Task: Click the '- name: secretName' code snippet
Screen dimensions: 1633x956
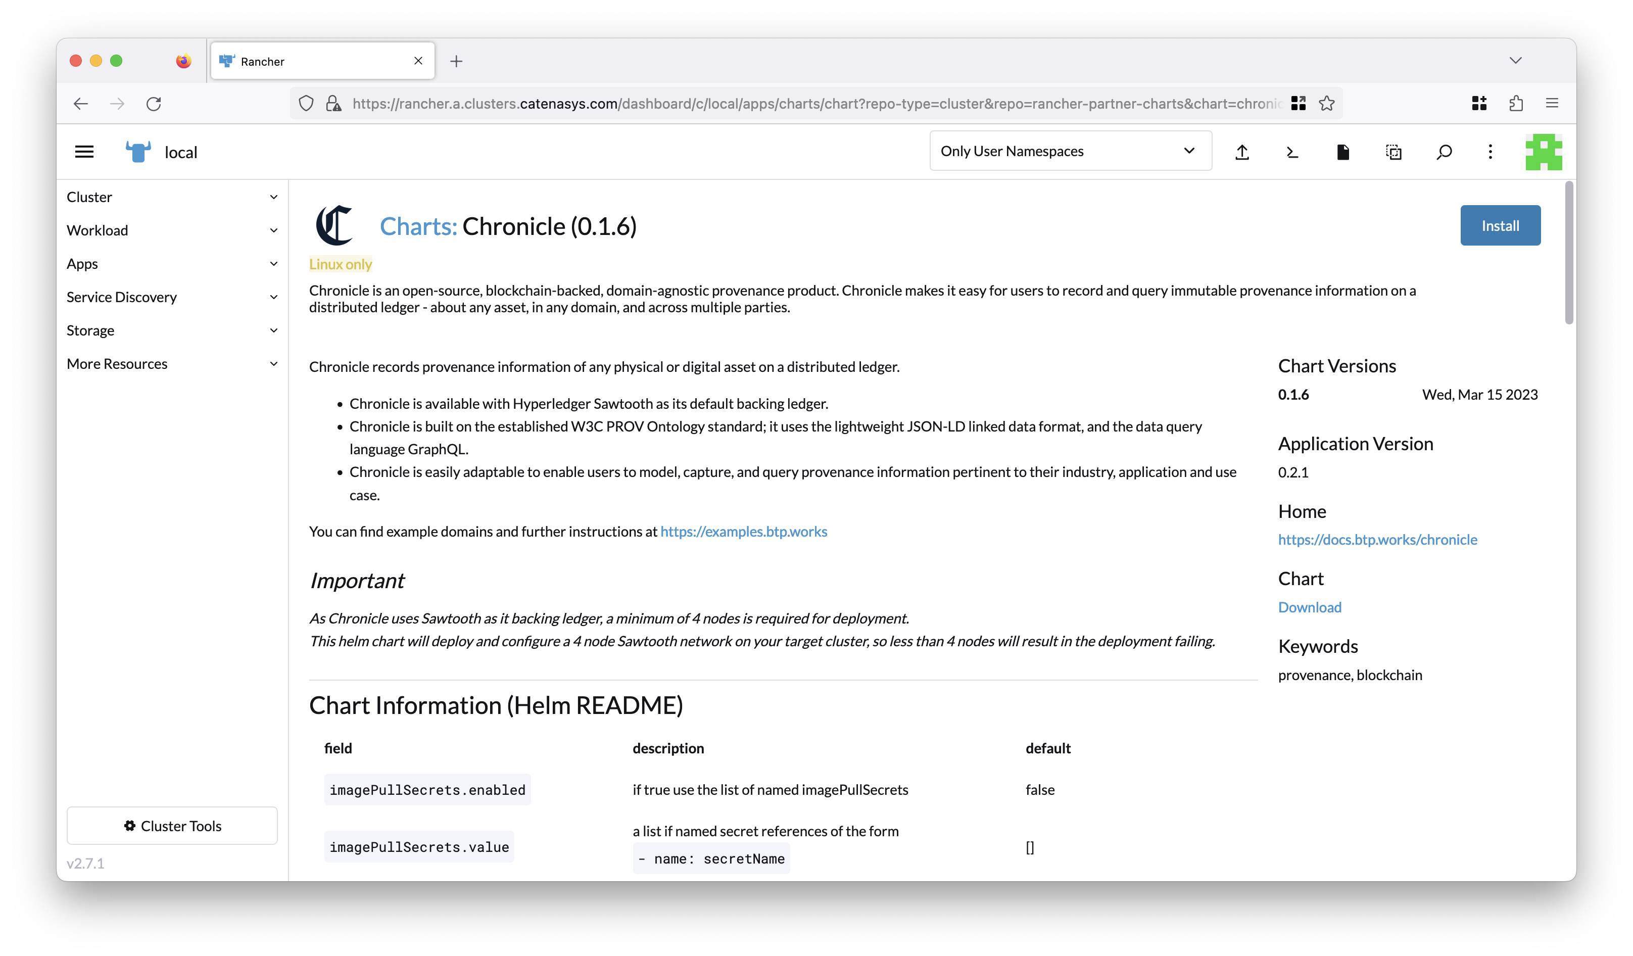Action: tap(711, 859)
